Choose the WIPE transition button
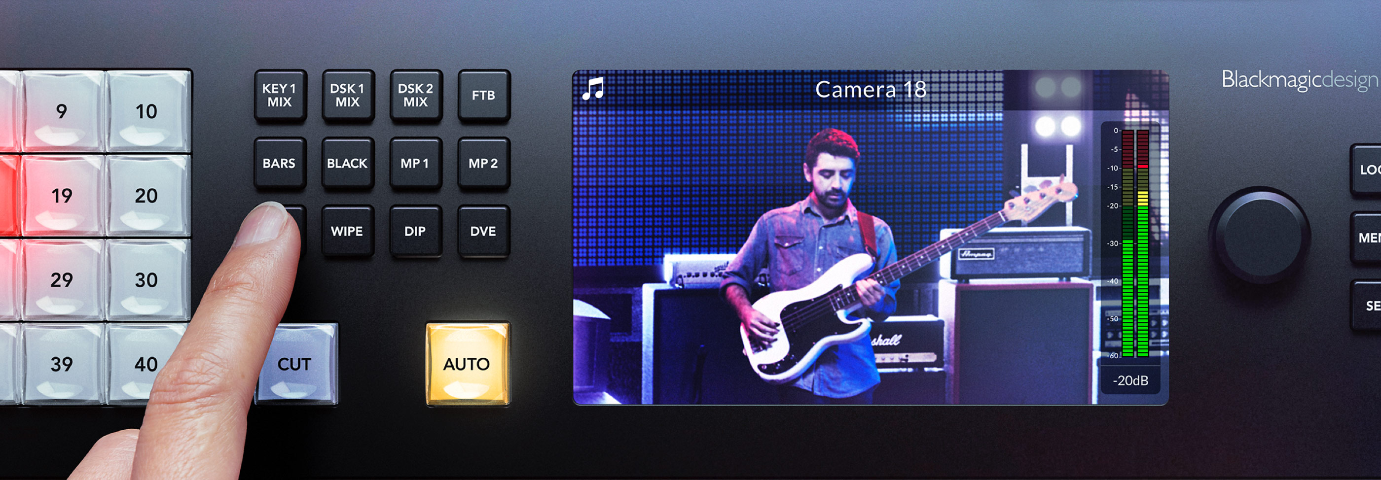This screenshot has width=1381, height=480. point(347,232)
